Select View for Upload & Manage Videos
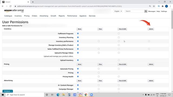173x97 pixels. pos(99,53)
